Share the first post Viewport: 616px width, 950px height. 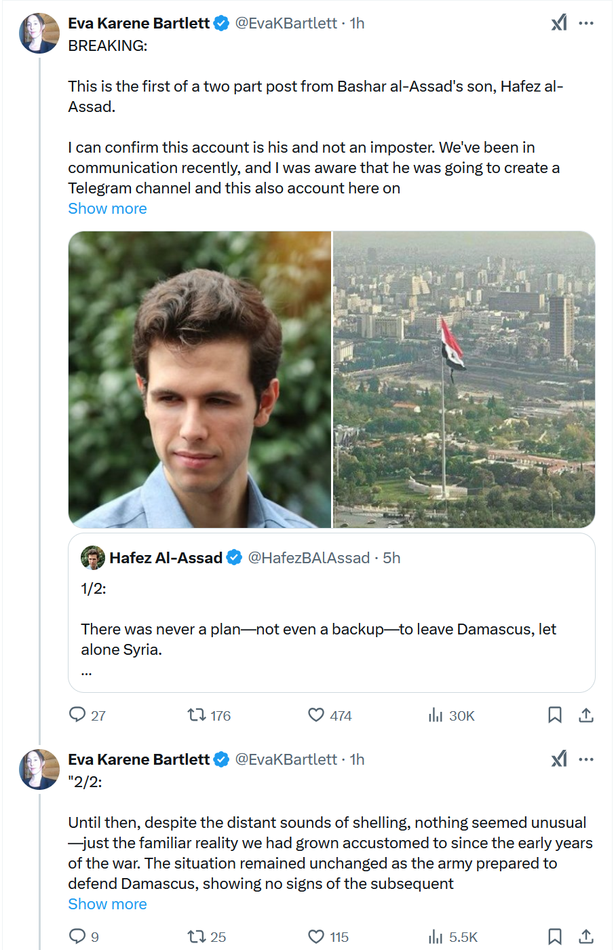[586, 715]
